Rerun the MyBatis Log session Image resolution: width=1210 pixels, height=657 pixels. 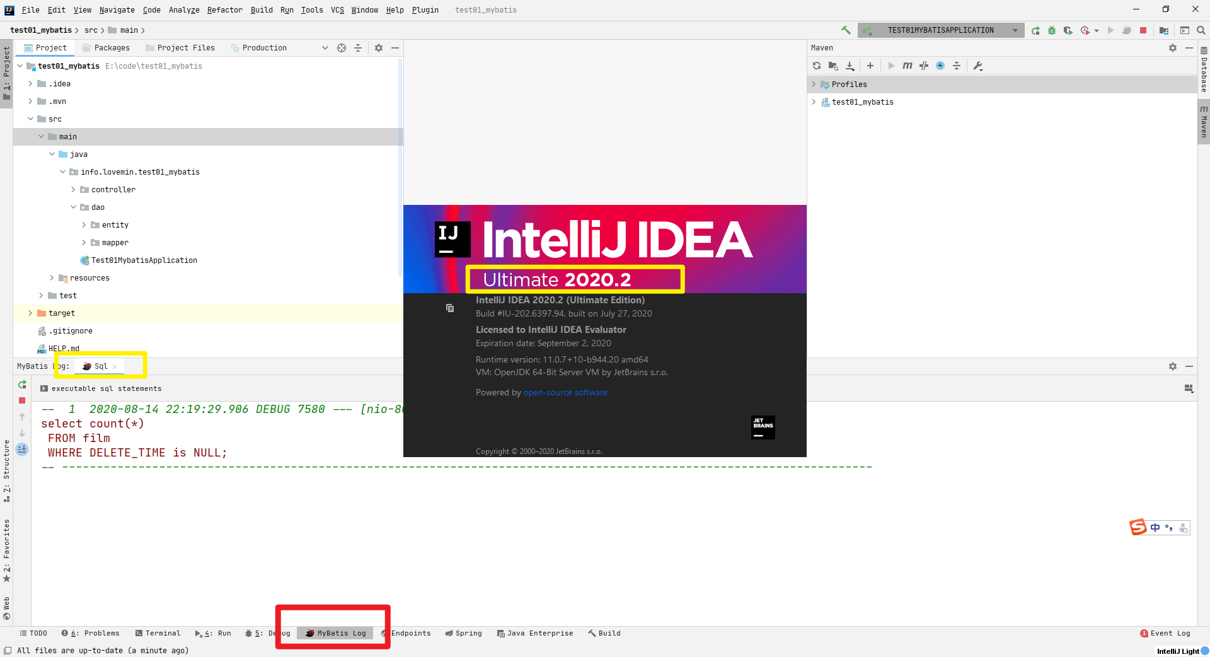[x=21, y=385]
